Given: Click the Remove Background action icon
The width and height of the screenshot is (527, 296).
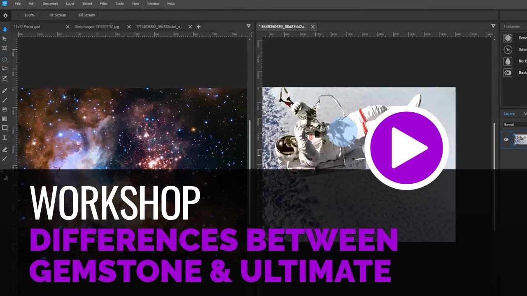Looking at the screenshot, I should point(508,38).
